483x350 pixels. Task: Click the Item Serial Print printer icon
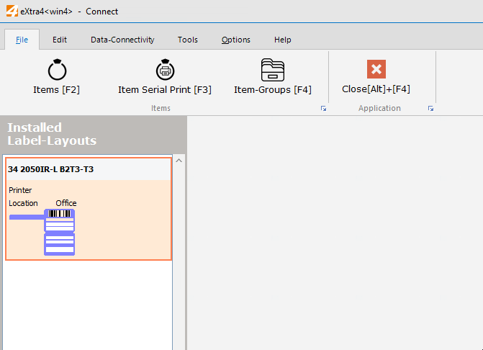point(165,70)
